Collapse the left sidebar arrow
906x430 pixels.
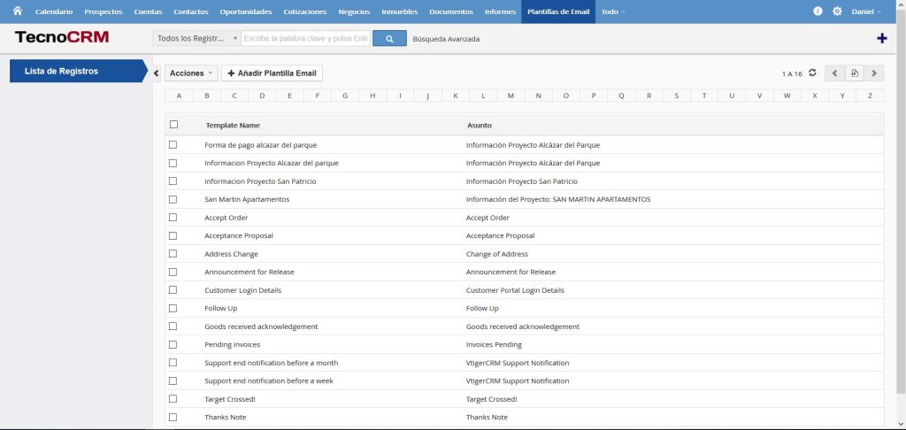pyautogui.click(x=157, y=73)
